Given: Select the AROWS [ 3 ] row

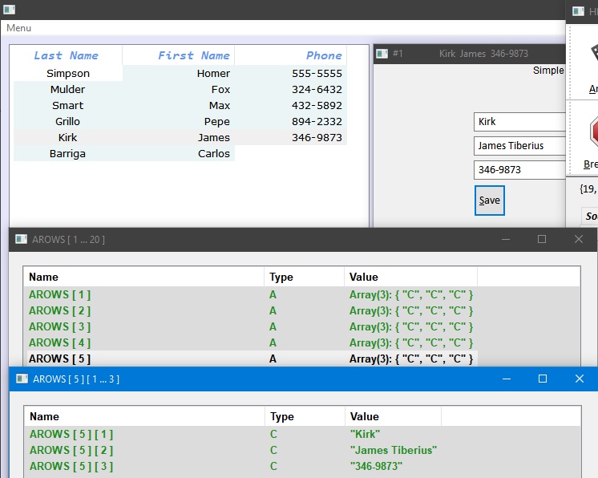Looking at the screenshot, I should coord(251,326).
